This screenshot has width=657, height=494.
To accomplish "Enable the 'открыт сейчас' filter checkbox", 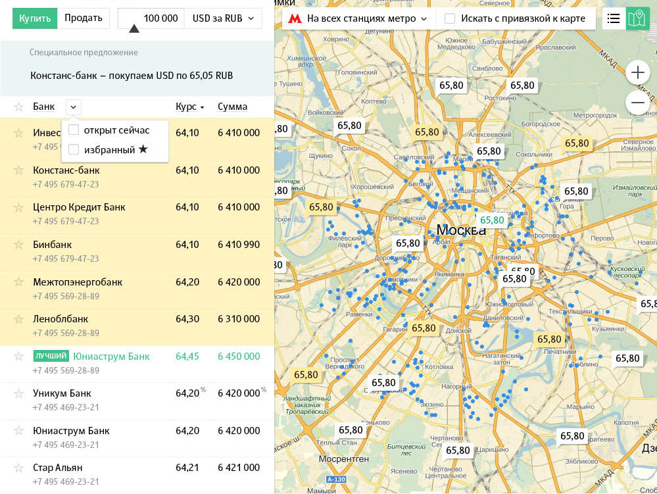I will 74,130.
